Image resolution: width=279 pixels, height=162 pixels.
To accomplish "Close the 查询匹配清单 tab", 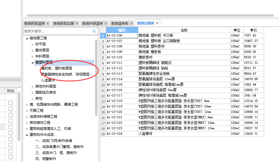I will pyautogui.click(x=48, y=24).
